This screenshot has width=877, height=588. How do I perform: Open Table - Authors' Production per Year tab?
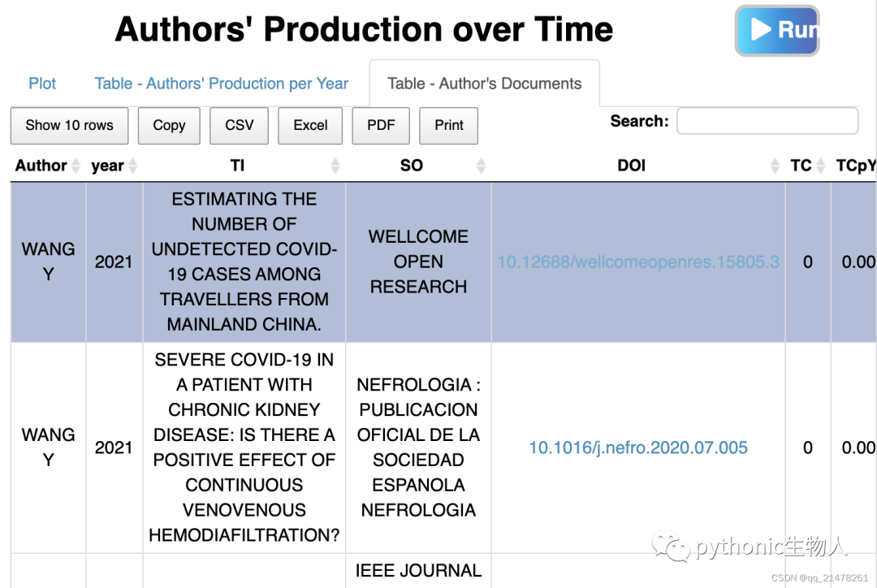point(221,84)
